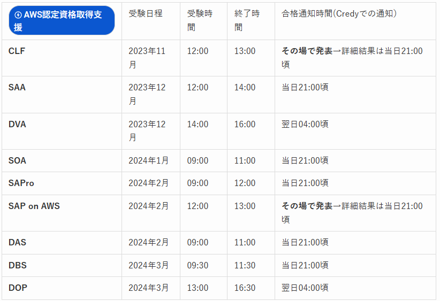Click the 12:00 start time for SAA
Screen dimensions: 440x301
click(x=198, y=88)
